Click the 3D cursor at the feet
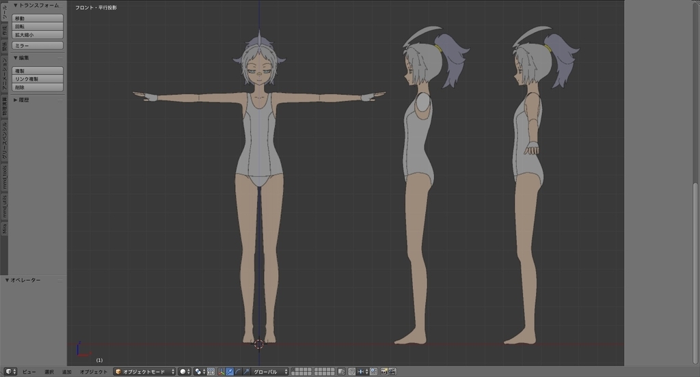Screen dimensions: 700x377 pos(259,344)
